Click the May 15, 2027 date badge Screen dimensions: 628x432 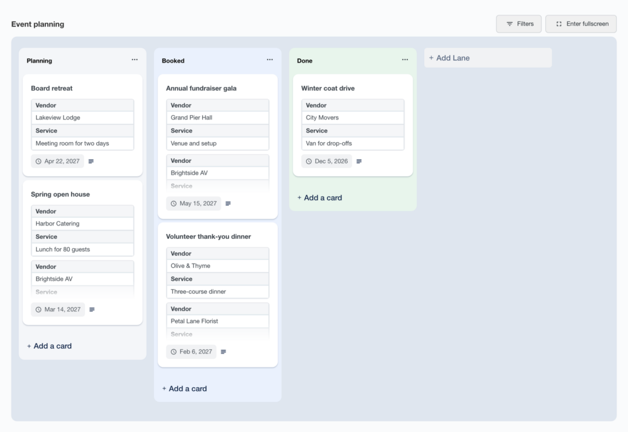[x=193, y=203]
